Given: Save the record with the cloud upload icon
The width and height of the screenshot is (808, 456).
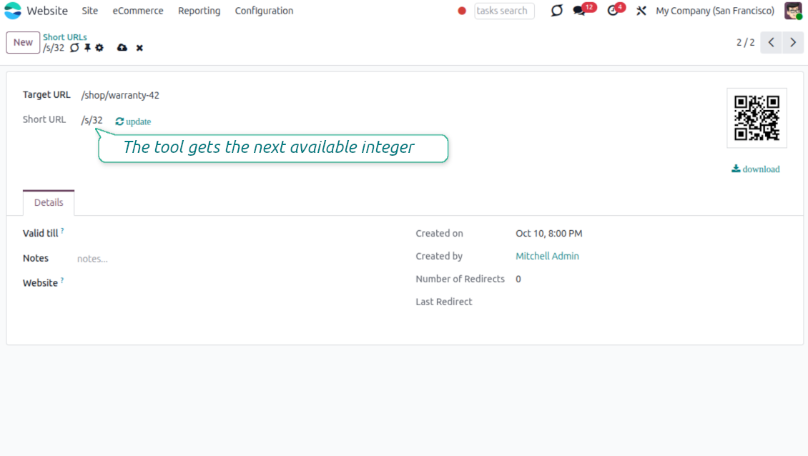Looking at the screenshot, I should (122, 48).
